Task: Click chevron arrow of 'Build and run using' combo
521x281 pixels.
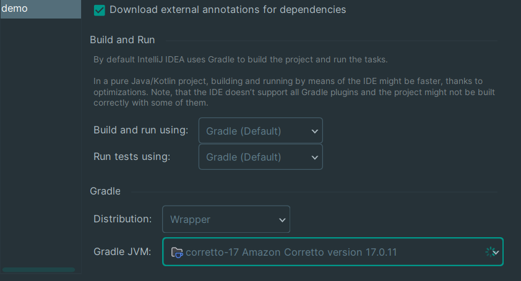Action: pyautogui.click(x=315, y=131)
